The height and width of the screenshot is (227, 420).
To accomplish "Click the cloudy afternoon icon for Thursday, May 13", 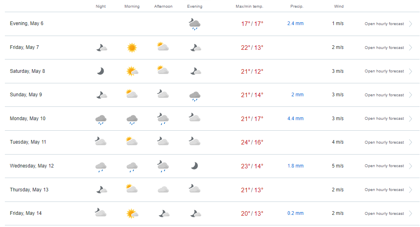I will 163,190.
